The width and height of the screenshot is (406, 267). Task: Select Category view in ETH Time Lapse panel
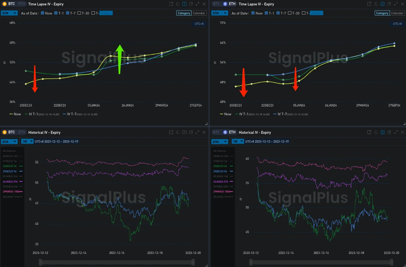[382, 13]
